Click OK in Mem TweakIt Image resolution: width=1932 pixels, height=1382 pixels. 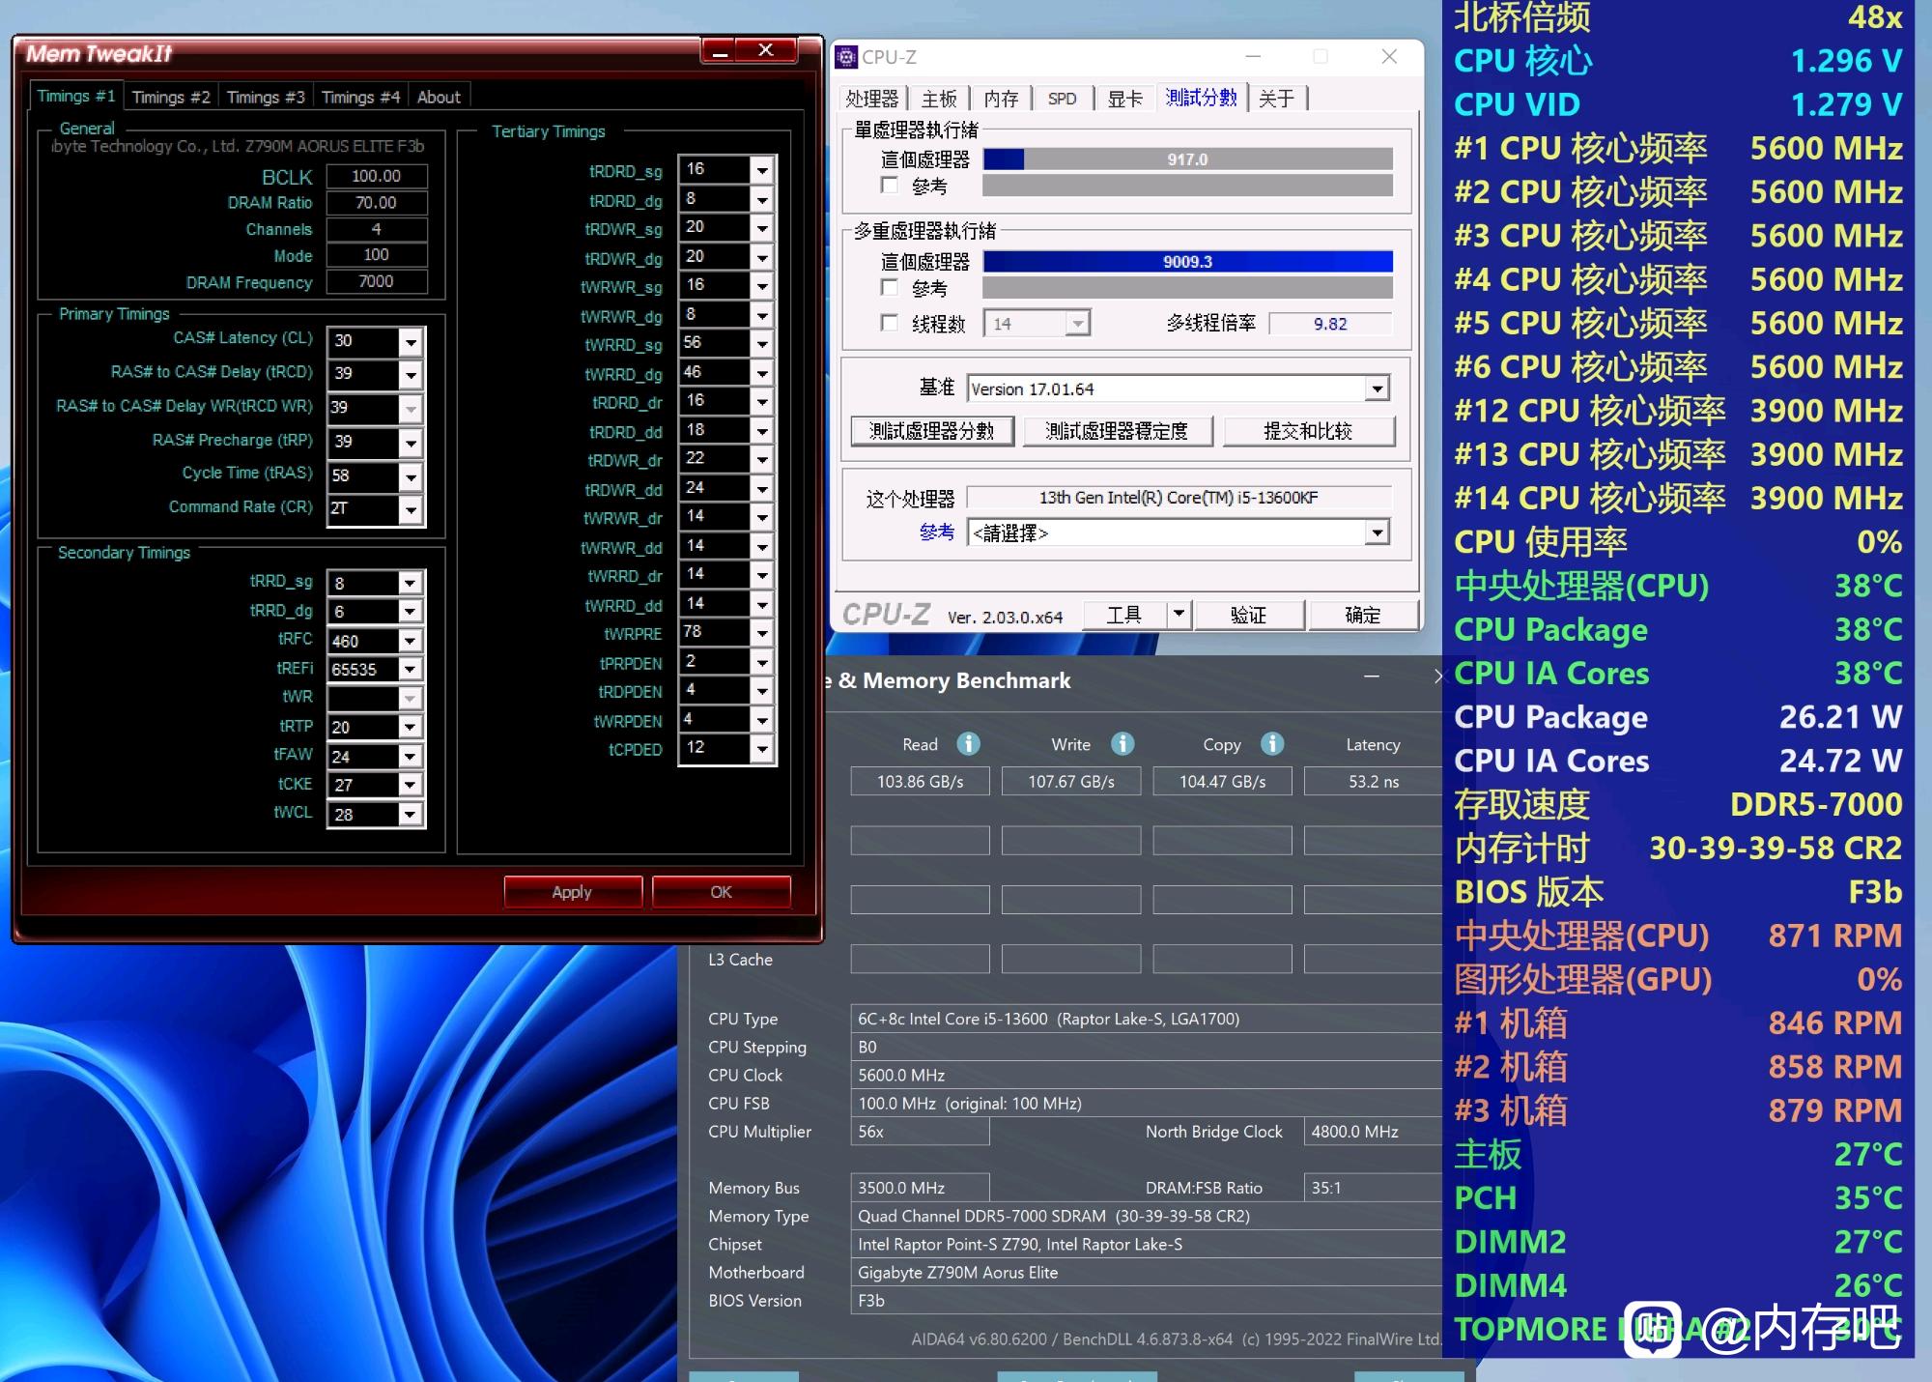point(721,892)
